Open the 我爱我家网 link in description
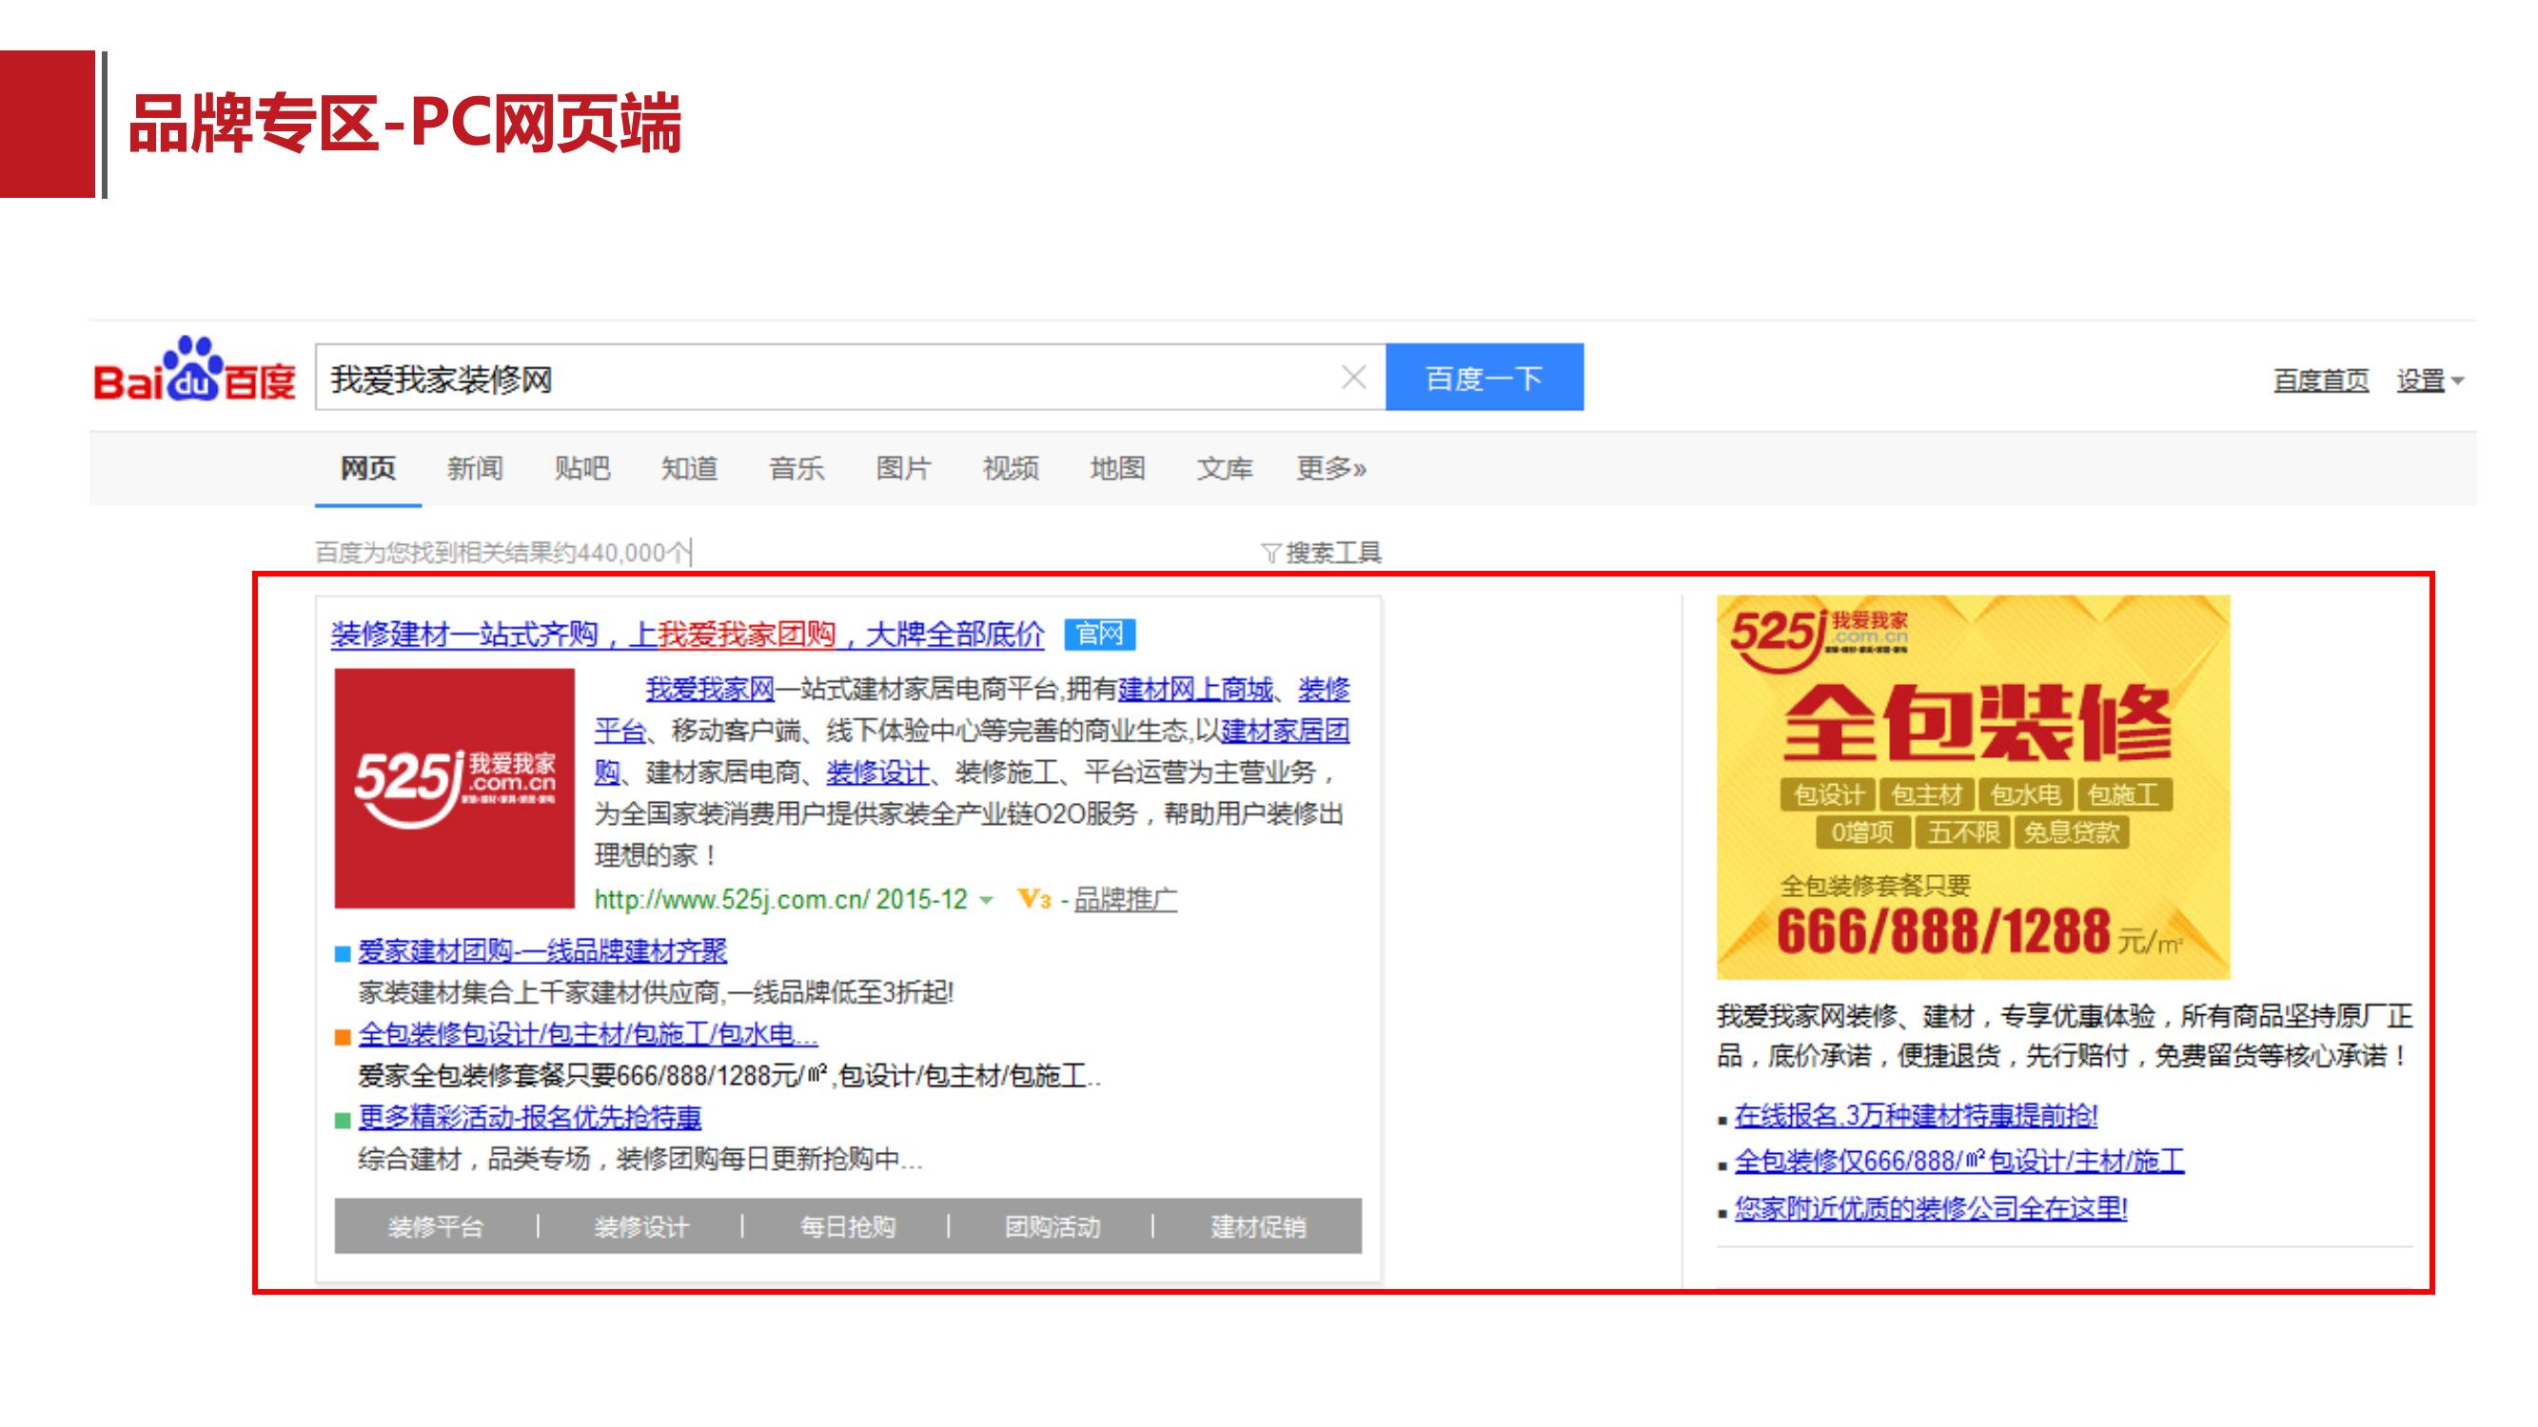The width and height of the screenshot is (2538, 1427). tap(709, 690)
